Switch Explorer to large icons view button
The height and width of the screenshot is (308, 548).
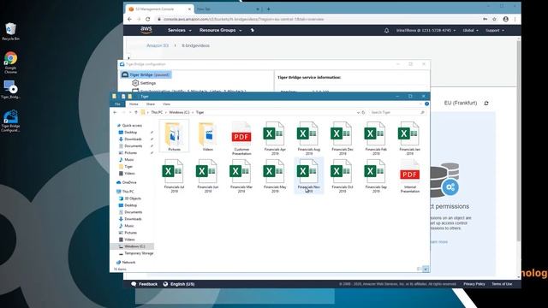pos(426,269)
